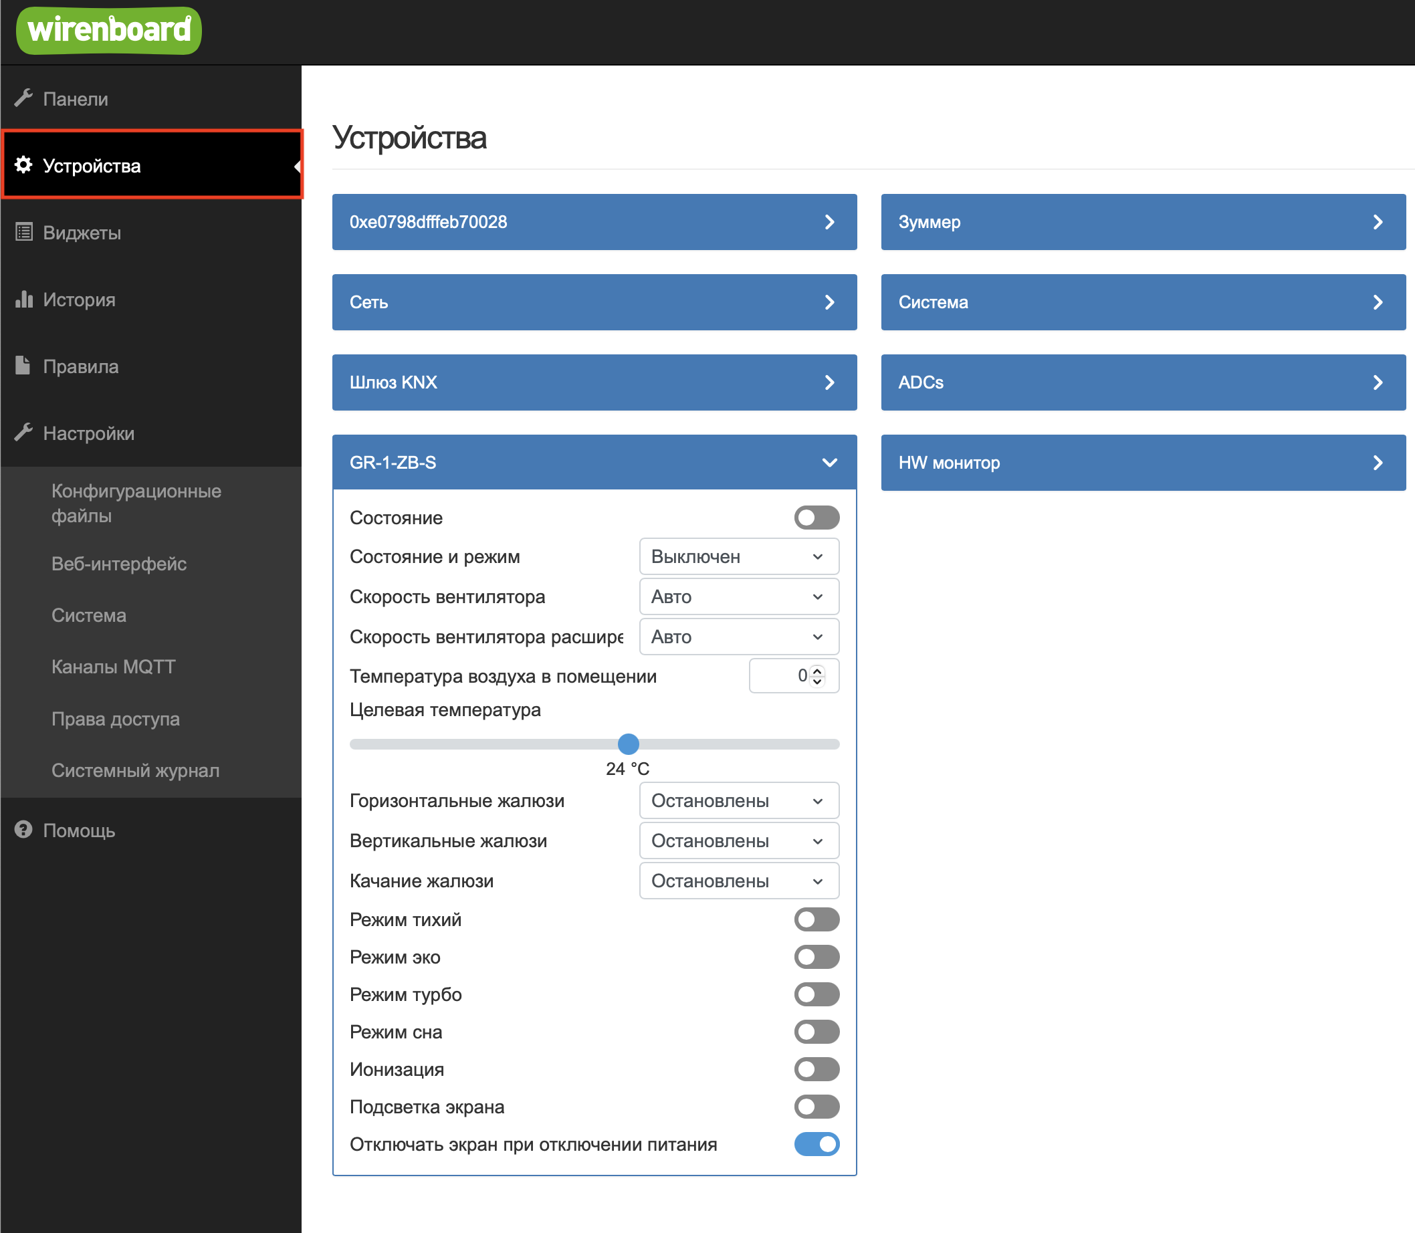Click the bar chart icon beside История
Screen dimensions: 1415x1233
pos(23,300)
